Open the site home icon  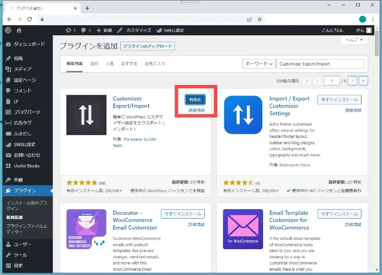coord(19,30)
